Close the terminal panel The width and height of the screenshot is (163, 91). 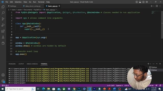click(x=160, y=64)
